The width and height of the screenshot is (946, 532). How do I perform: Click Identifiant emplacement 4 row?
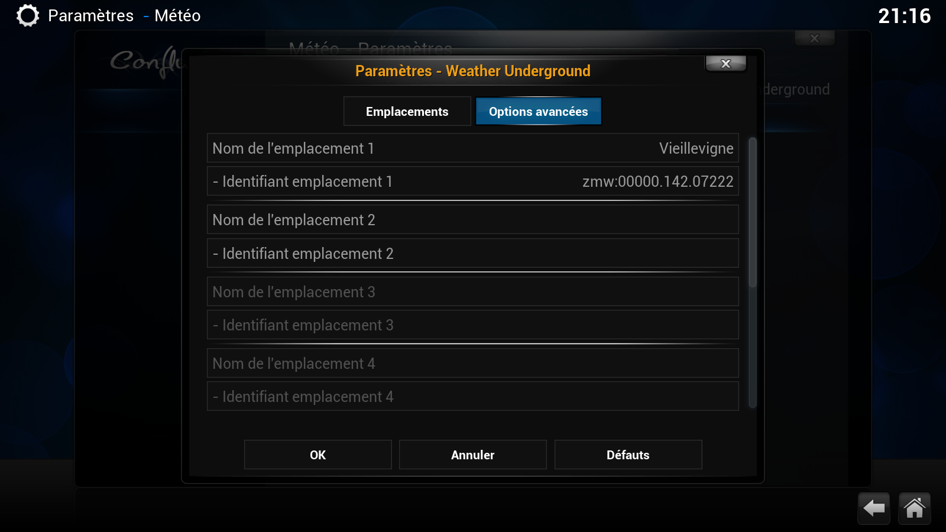[x=472, y=397]
